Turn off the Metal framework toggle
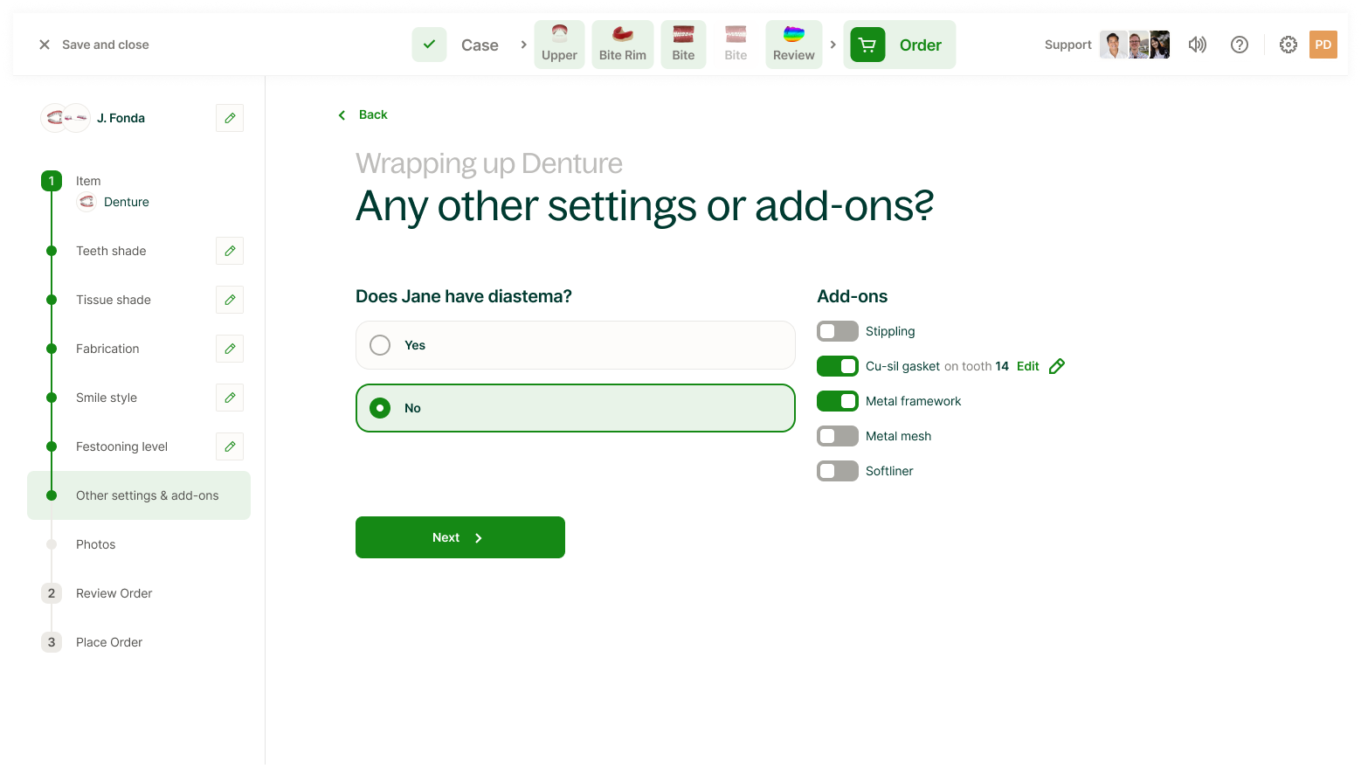The height and width of the screenshot is (768, 1361). [837, 401]
